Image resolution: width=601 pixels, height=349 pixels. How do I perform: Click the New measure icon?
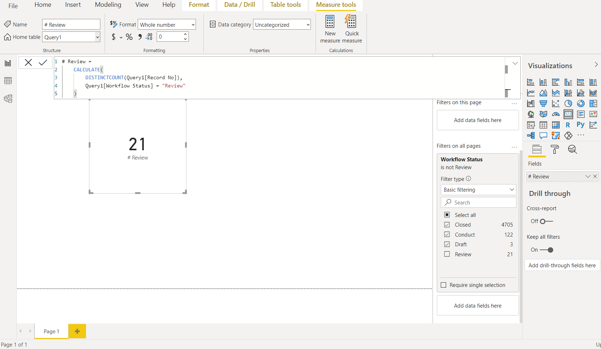pos(330,21)
